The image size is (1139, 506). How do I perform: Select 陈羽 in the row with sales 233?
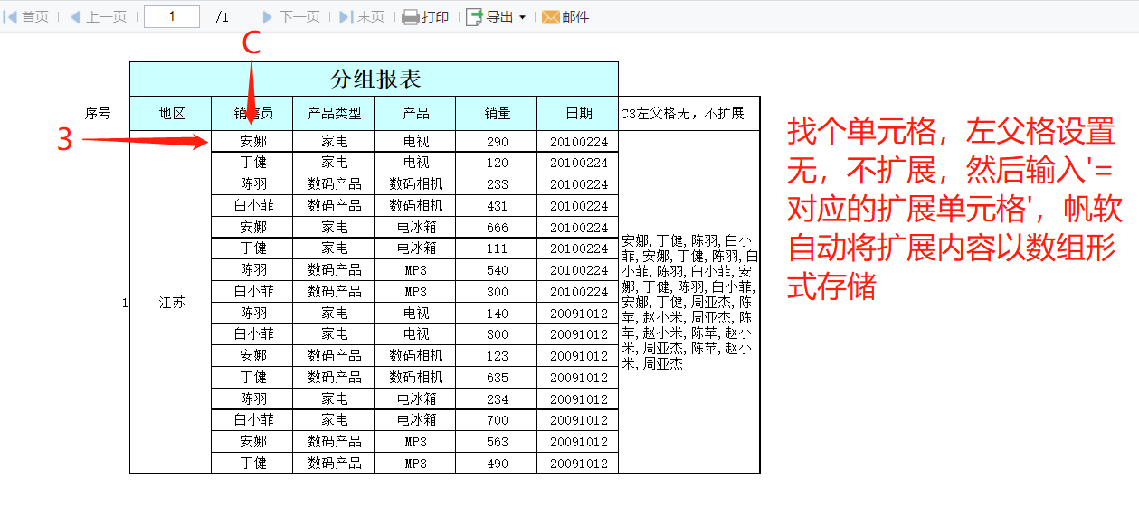point(252,184)
